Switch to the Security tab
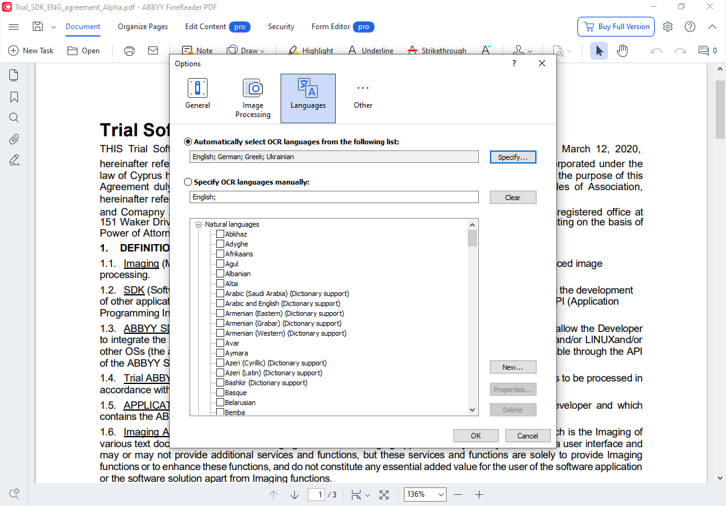The width and height of the screenshot is (726, 506). pos(281,27)
